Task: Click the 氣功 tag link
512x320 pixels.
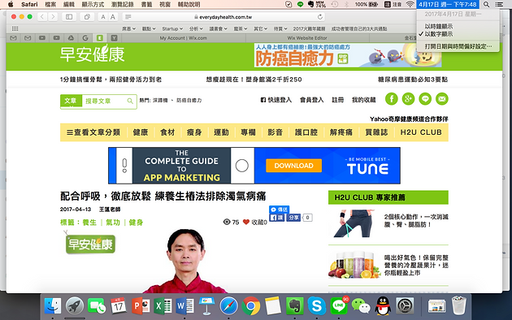Action: [x=113, y=223]
